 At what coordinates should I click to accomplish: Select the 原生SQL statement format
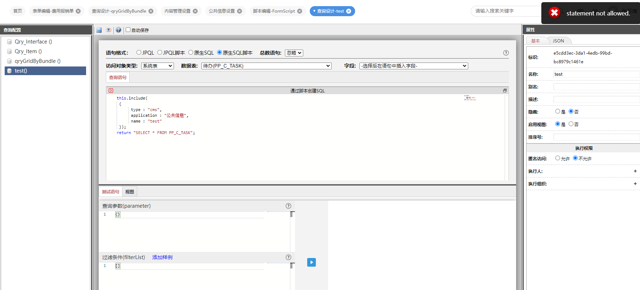191,52
